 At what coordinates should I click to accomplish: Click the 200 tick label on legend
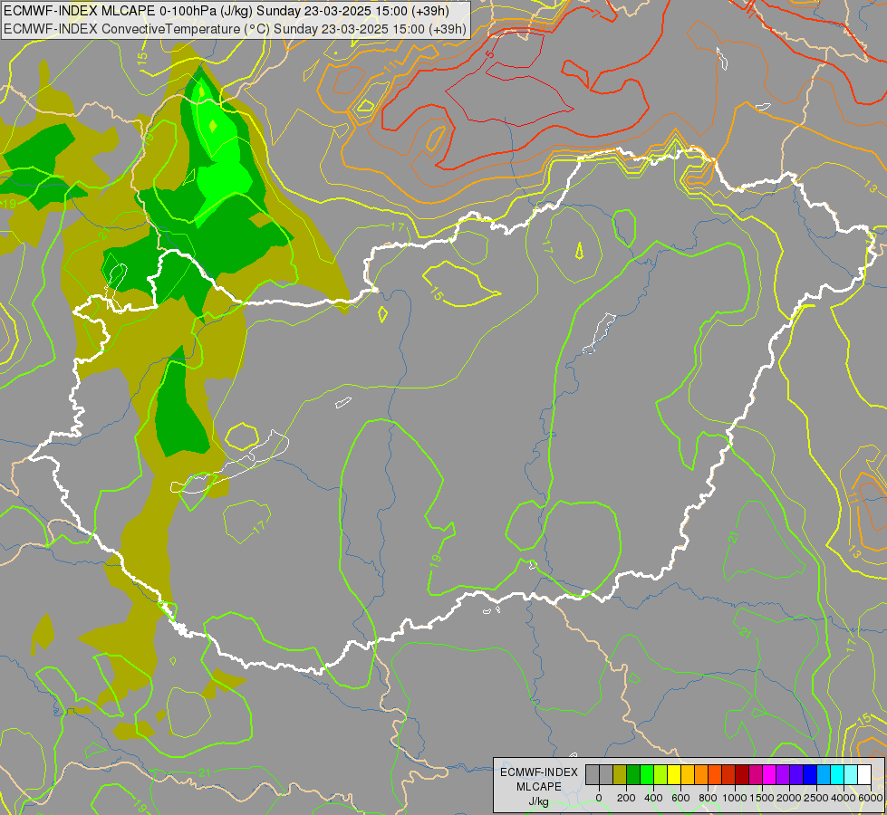click(x=626, y=798)
